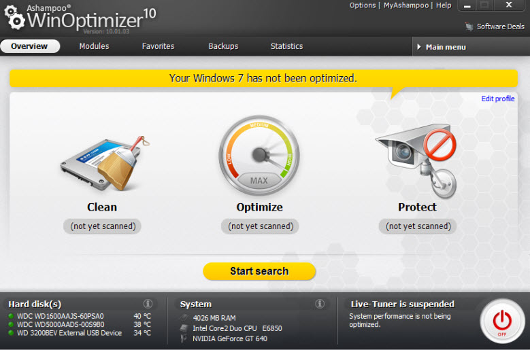This screenshot has height=350, width=530.
Task: Click the System panel heading
Action: pos(196,304)
